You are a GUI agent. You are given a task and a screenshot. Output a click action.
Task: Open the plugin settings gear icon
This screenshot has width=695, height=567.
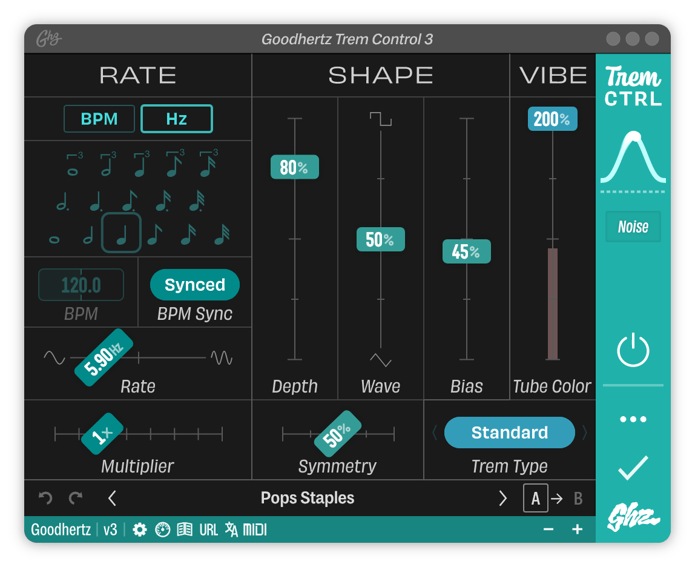(140, 529)
